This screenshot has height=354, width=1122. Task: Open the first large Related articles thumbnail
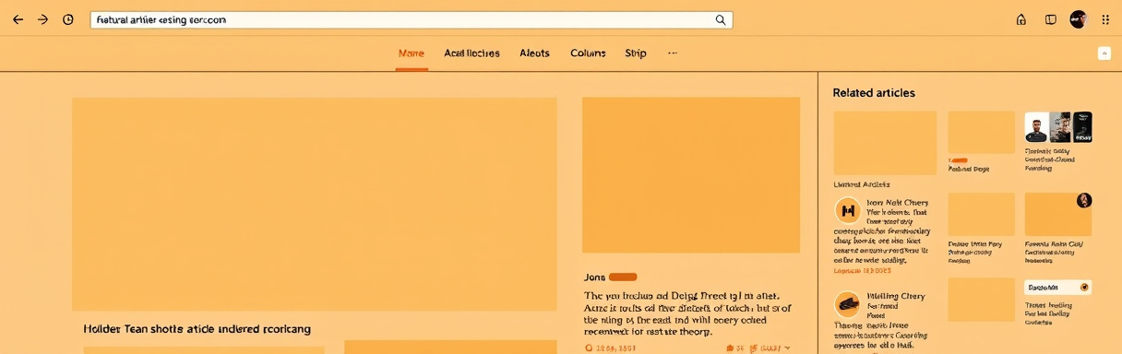(x=885, y=143)
